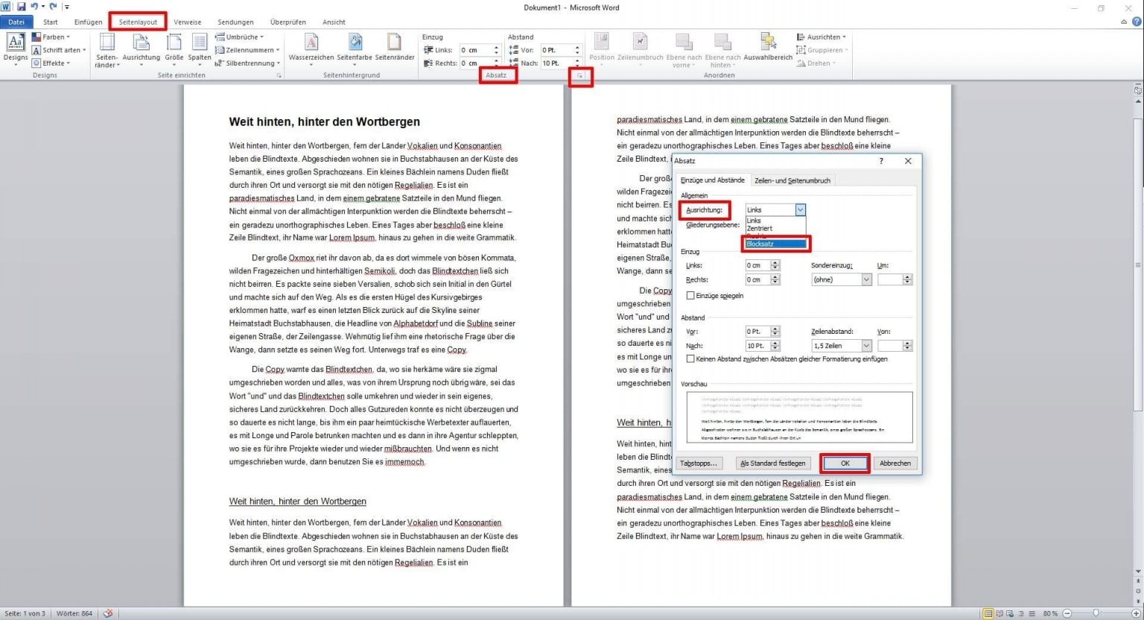This screenshot has height=620, width=1144.
Task: Click the Undo arrow icon
Action: [34, 7]
